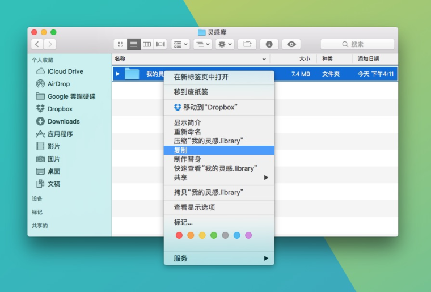Click the 标记 sidebar section header
431x292 pixels.
[37, 213]
